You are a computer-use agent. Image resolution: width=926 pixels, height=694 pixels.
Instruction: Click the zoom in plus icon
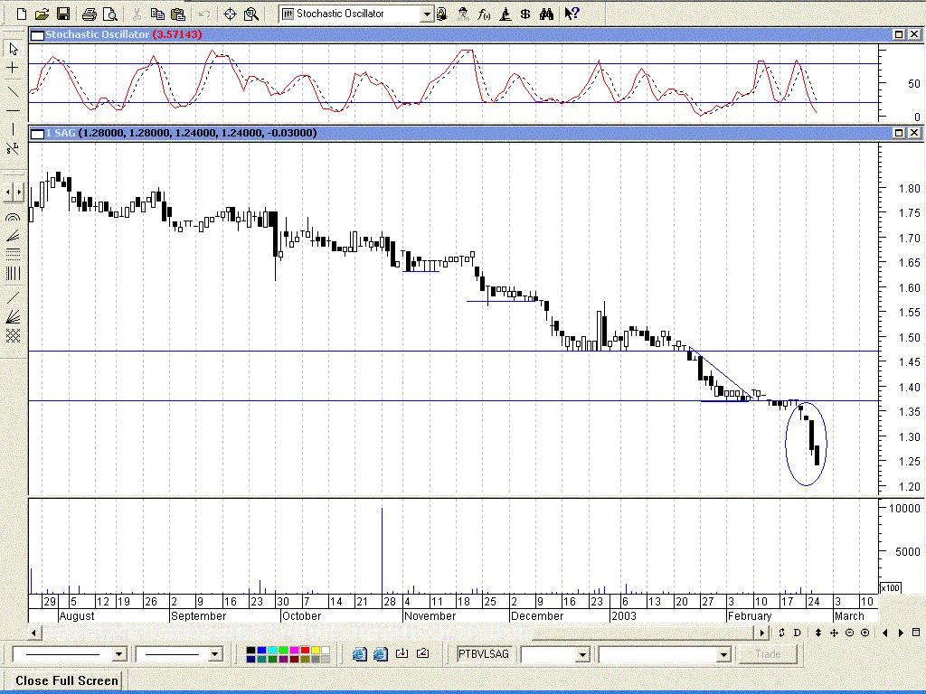click(x=865, y=633)
